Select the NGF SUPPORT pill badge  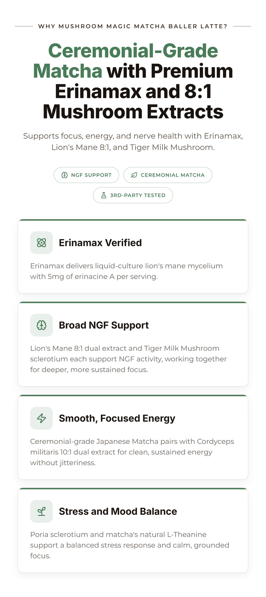[86, 175]
